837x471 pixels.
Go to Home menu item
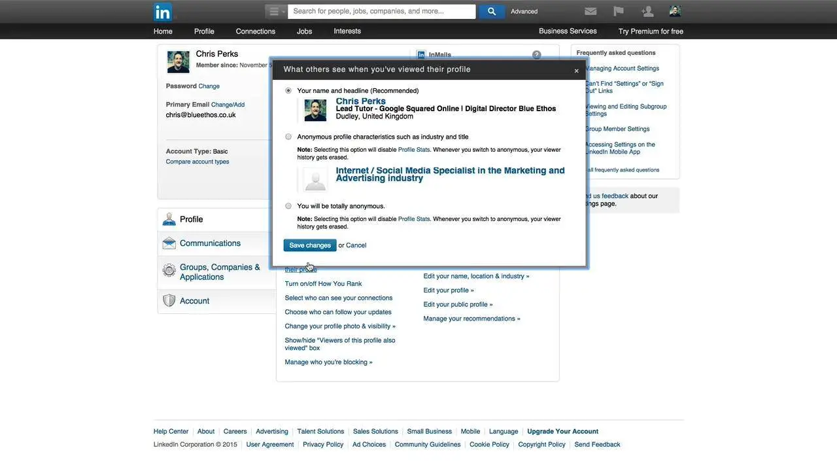(163, 31)
